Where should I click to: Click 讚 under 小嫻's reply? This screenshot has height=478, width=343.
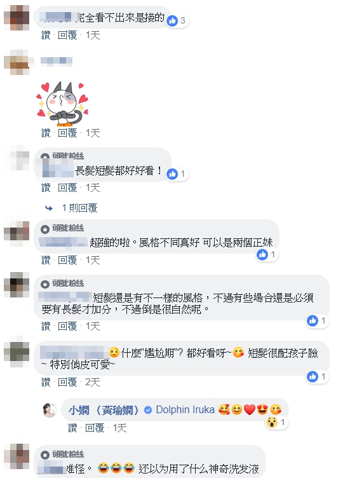72,428
